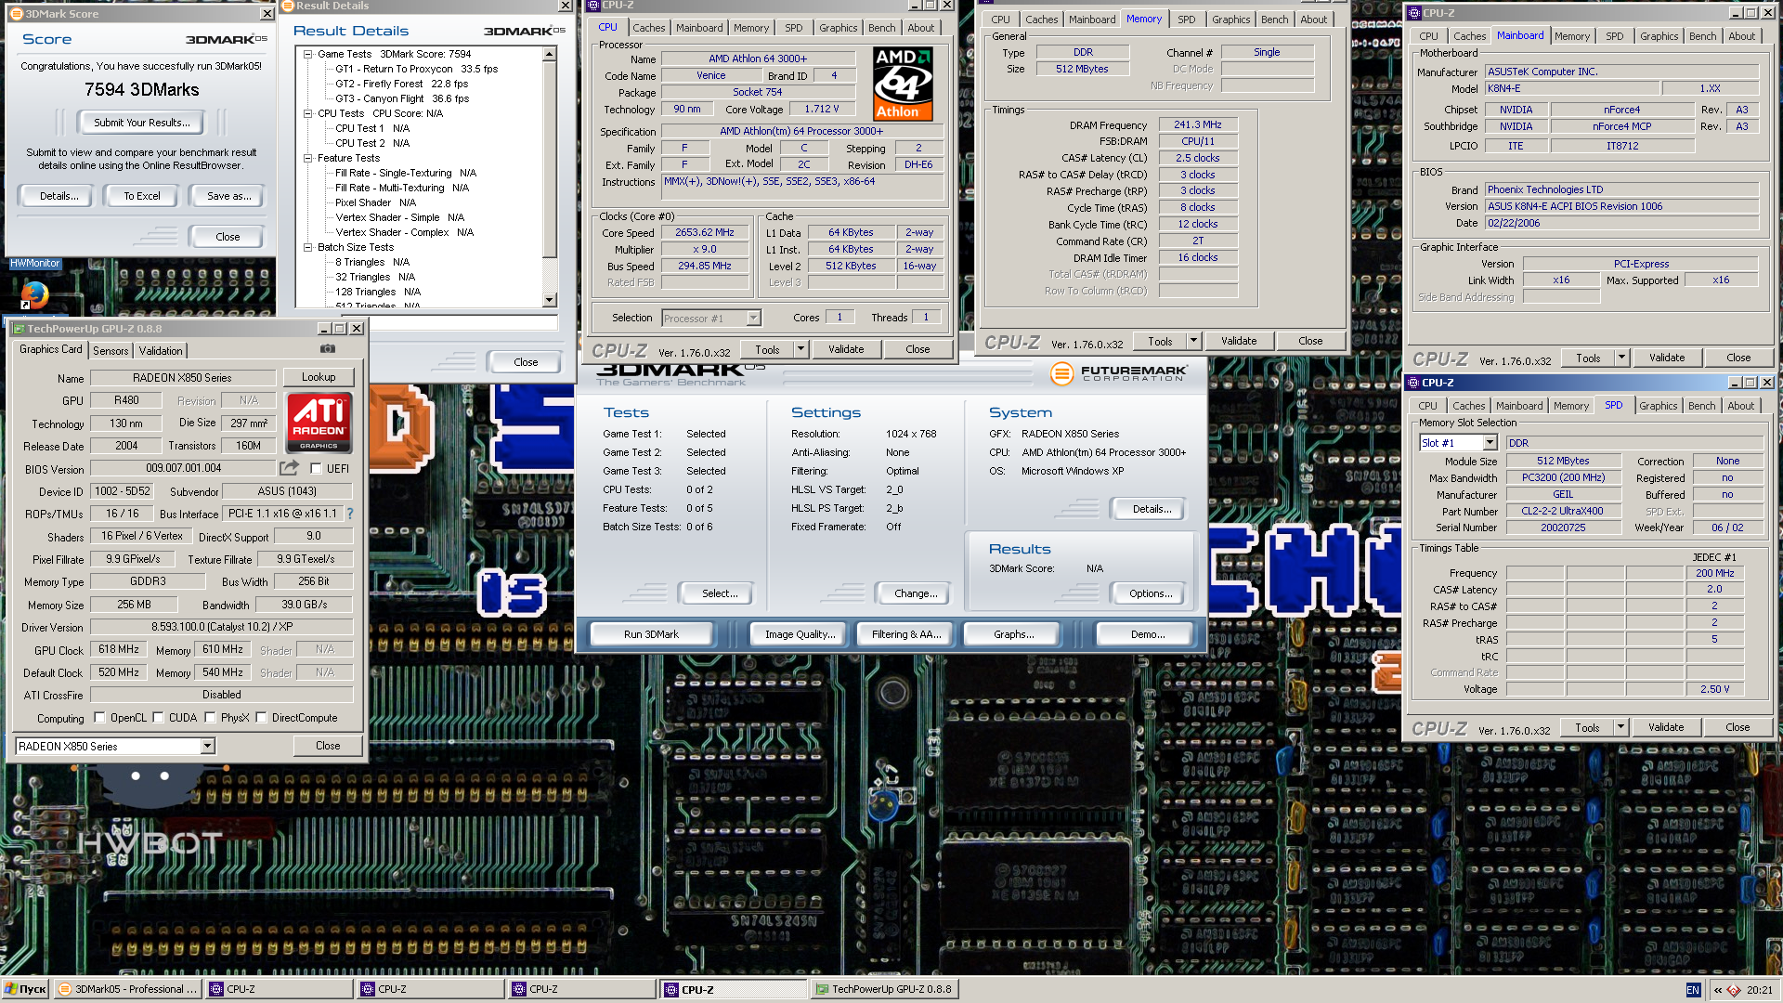Collapse the Feature Tests tree node

(307, 158)
